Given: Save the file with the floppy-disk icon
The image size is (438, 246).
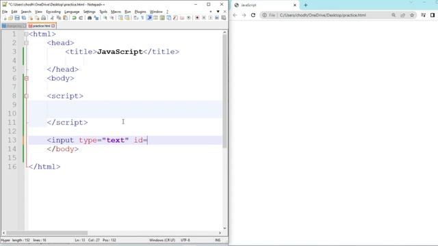Looking at the screenshot, I should pos(17,18).
